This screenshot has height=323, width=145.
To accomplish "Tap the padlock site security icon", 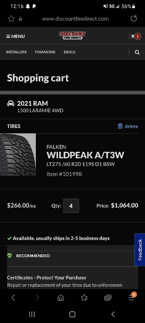I will [20, 19].
